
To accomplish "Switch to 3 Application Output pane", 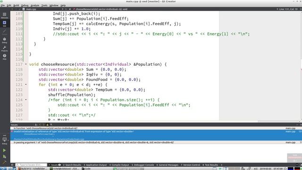I will (95, 165).
